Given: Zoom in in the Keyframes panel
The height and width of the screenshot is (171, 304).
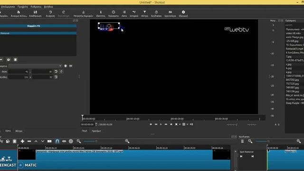Looking at the screenshot, I should coord(299,142).
